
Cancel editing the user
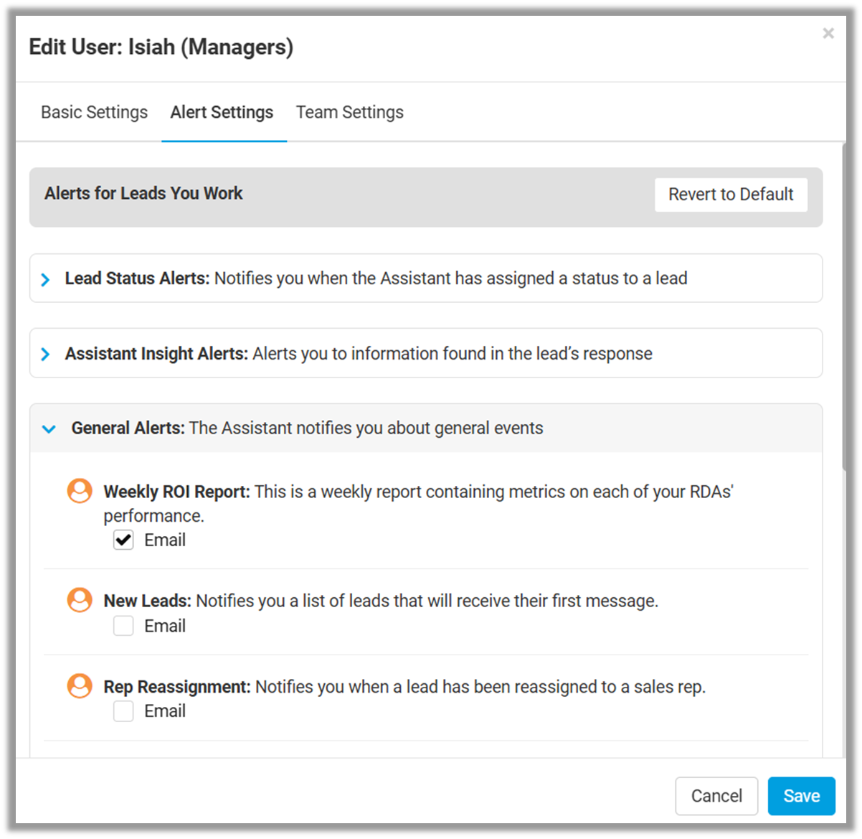(716, 796)
